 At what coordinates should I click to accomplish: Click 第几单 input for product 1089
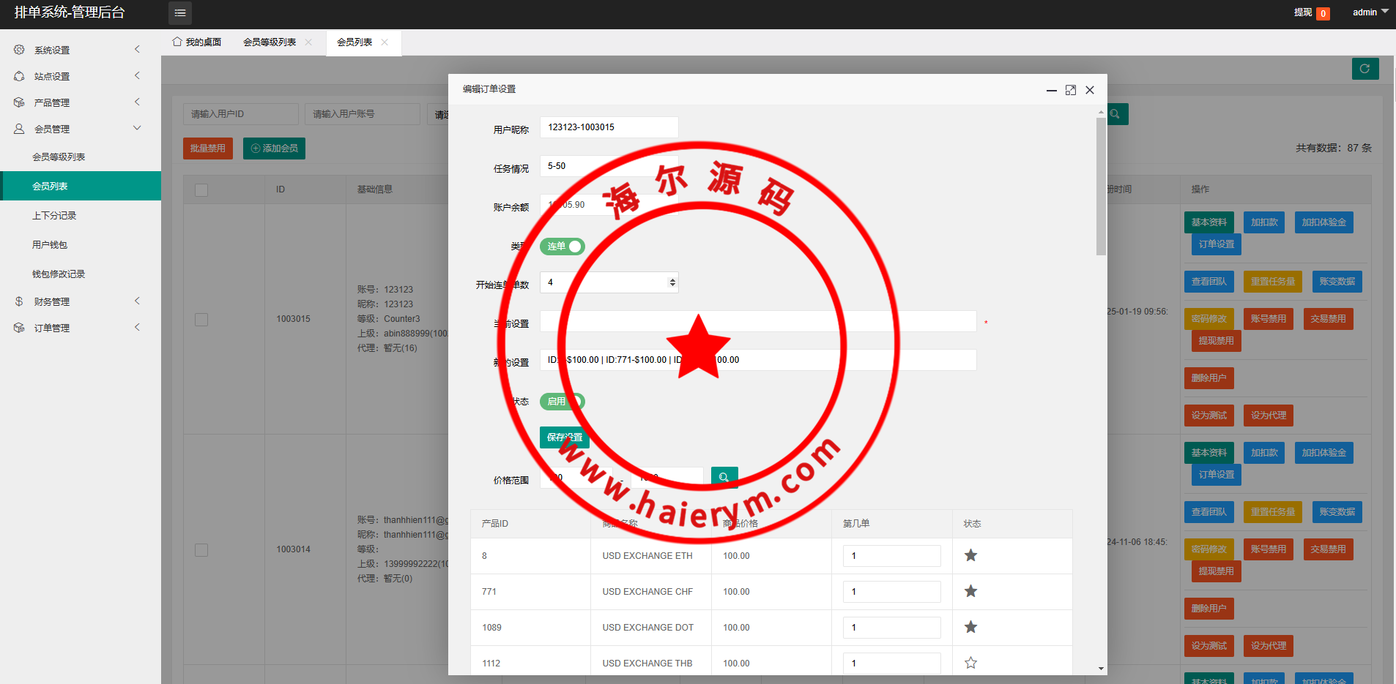892,628
